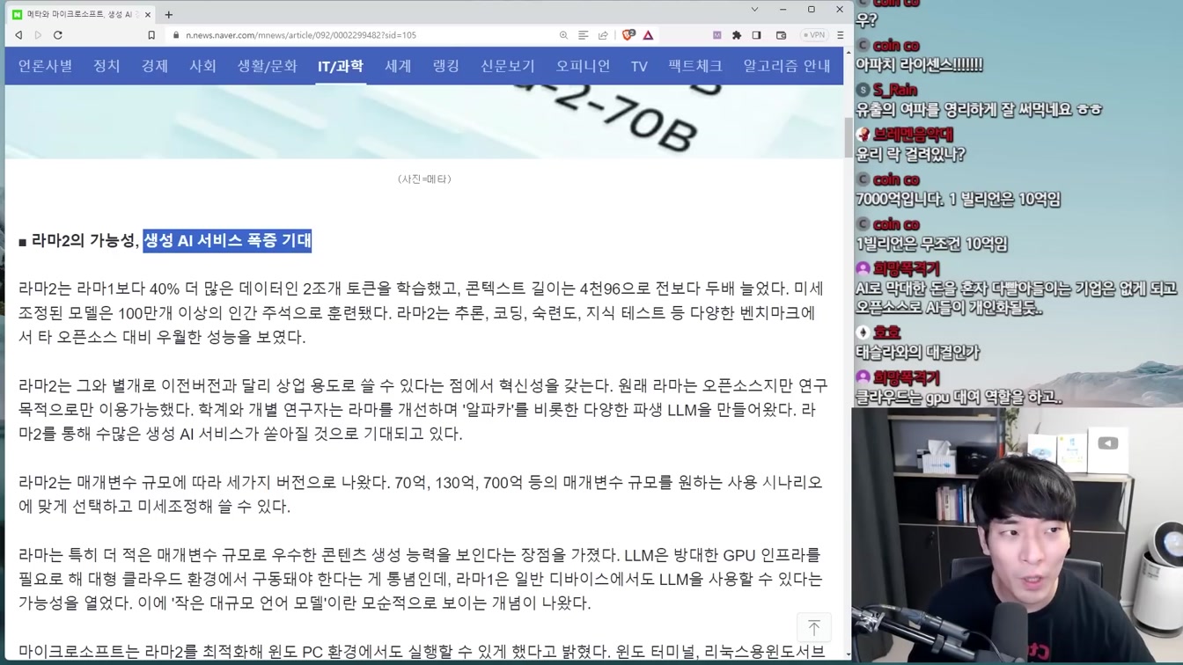Click chat message 윤리 락 걸려있나?

point(910,155)
